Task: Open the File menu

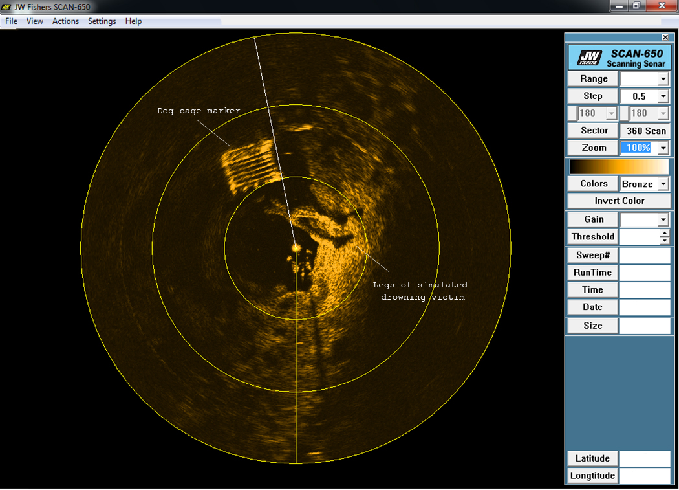Action: point(11,21)
